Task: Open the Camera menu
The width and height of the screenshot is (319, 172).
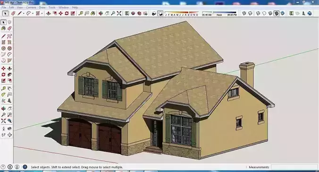Action: coord(31,8)
